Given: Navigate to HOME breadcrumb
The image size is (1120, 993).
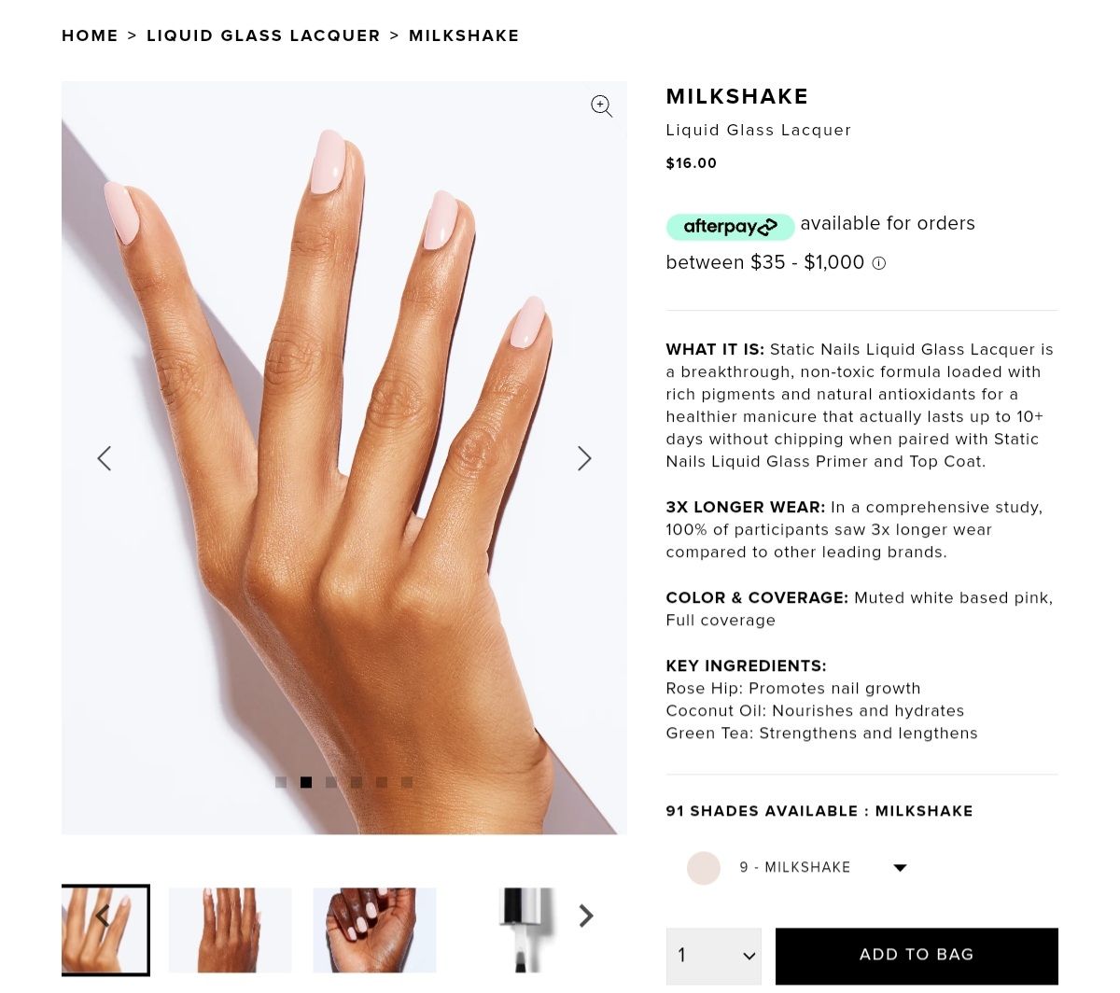Looking at the screenshot, I should [90, 35].
